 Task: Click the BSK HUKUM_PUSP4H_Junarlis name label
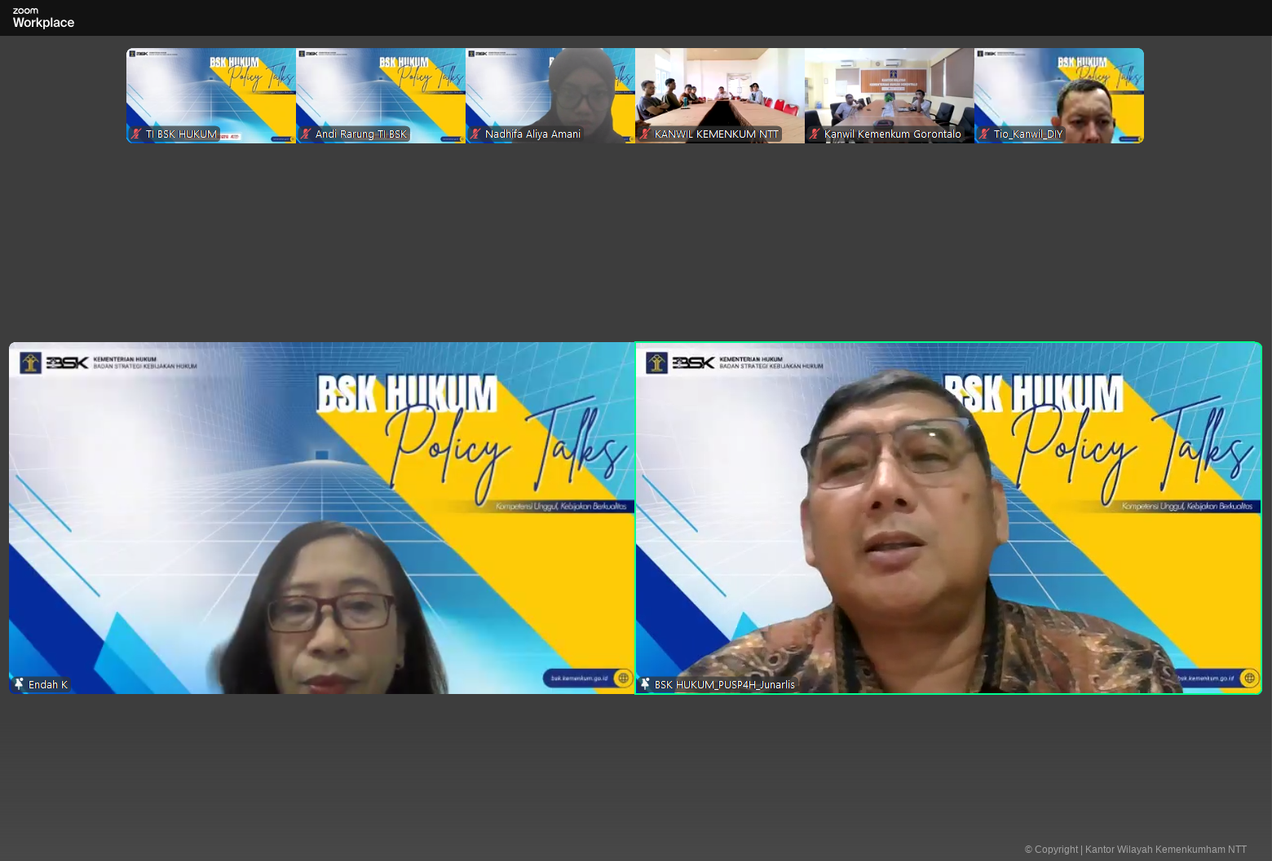click(x=724, y=685)
